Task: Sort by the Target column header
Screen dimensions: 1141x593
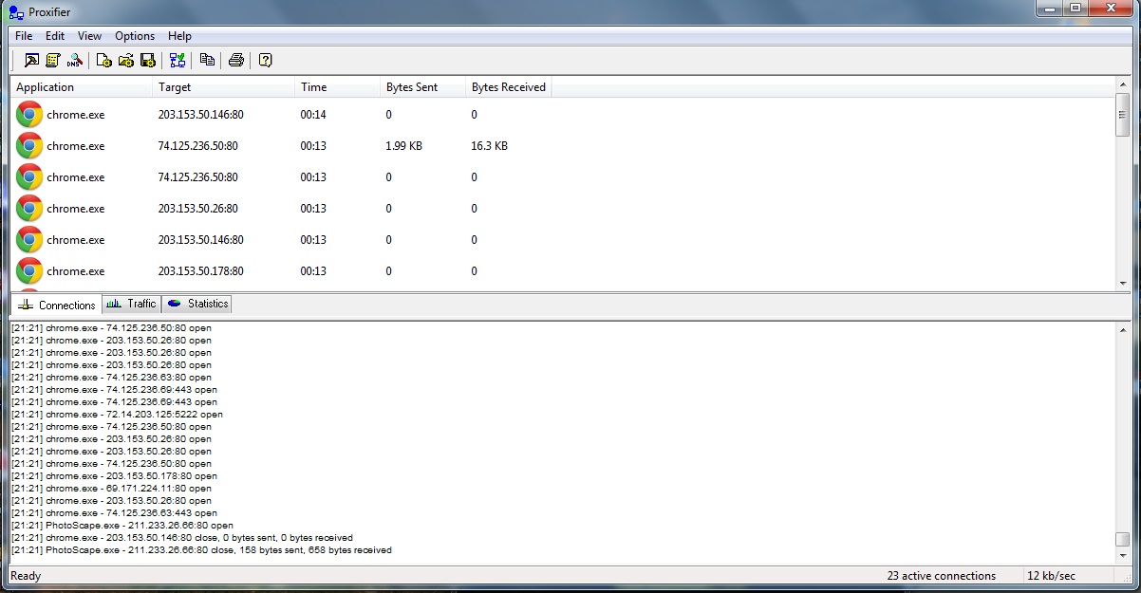Action: 224,87
